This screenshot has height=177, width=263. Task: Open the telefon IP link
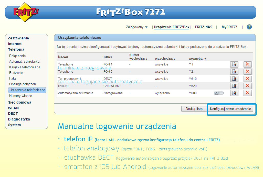coord(78,139)
